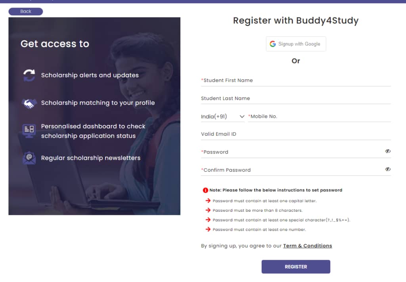
Task: Toggle Confirm Password visibility eye icon
Action: 388,169
